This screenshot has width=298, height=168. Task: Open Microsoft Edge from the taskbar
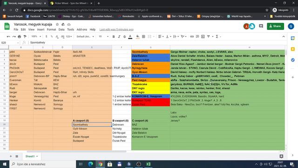coord(91,164)
